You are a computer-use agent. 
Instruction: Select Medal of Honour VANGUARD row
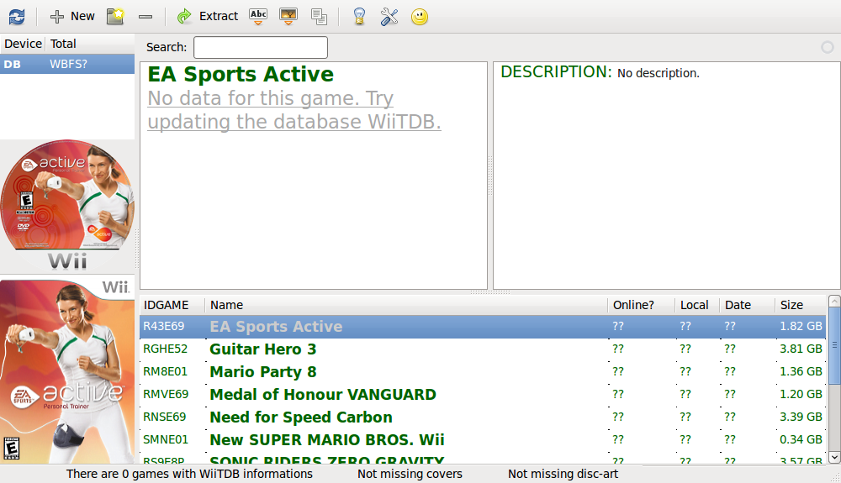click(x=483, y=395)
